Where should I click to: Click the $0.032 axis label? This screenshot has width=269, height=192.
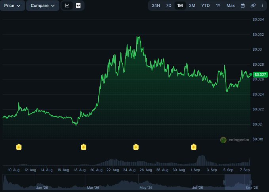(x=258, y=34)
